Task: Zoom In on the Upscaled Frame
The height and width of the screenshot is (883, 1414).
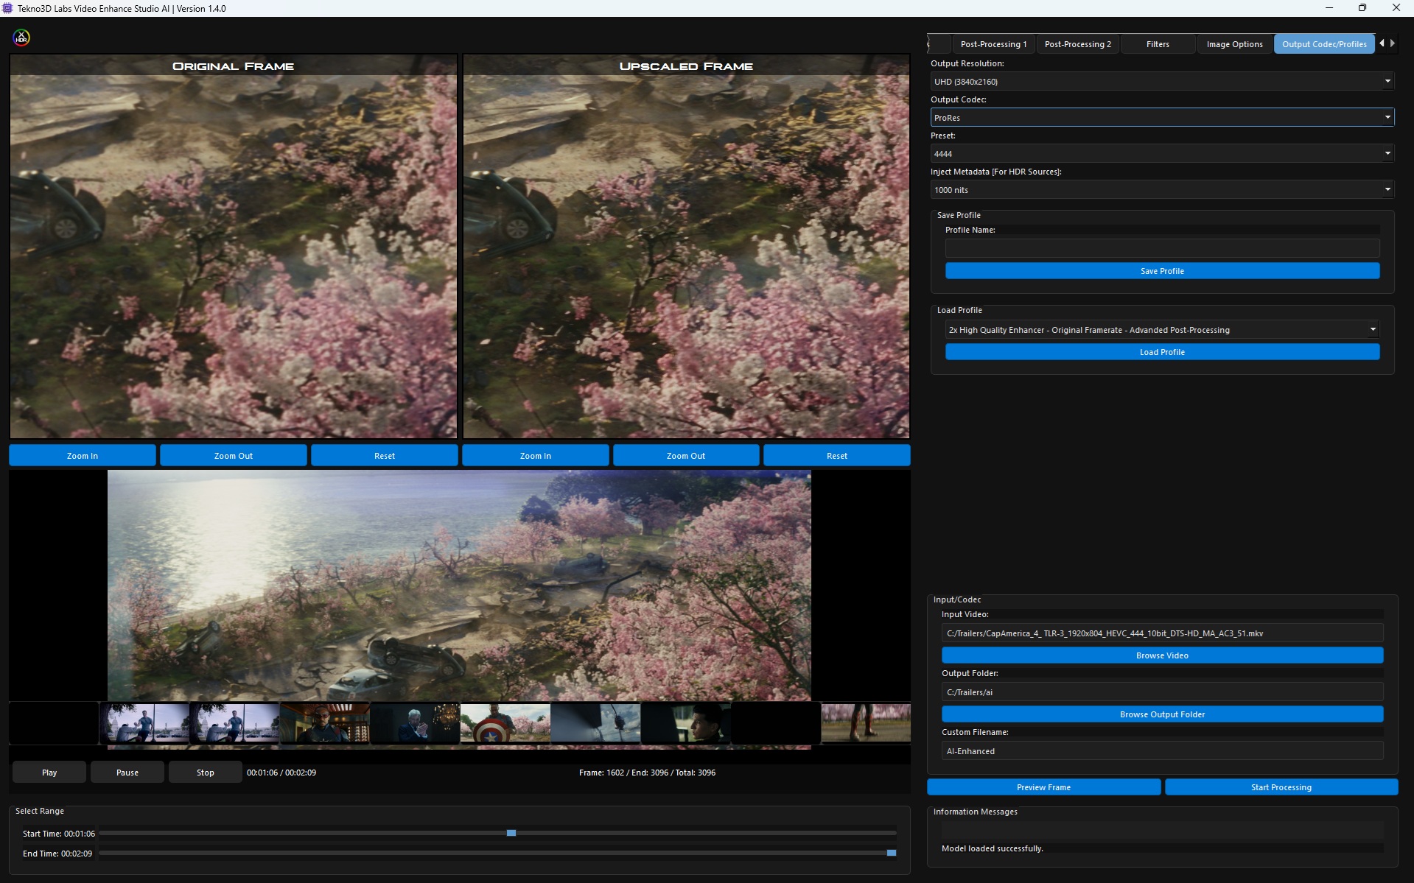Action: [536, 456]
